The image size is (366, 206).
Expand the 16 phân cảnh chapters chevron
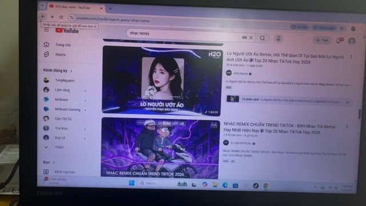point(348,102)
